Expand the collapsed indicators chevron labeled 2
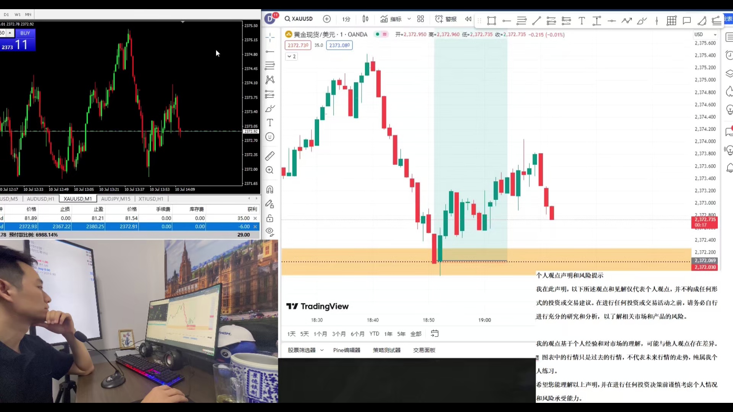The image size is (733, 412). [291, 56]
